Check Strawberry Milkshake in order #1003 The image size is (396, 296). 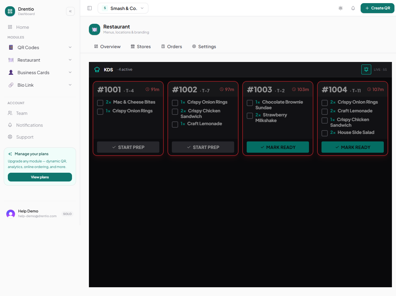(x=250, y=116)
